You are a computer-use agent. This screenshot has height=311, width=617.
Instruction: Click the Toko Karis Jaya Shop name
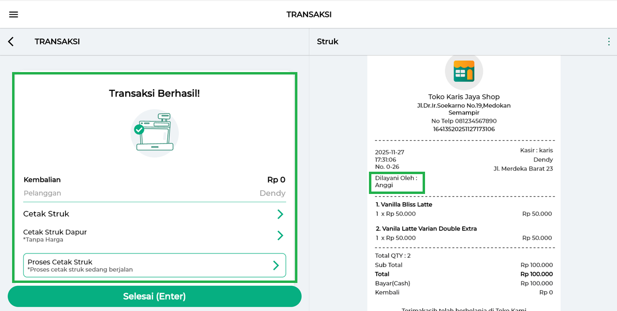tap(464, 97)
